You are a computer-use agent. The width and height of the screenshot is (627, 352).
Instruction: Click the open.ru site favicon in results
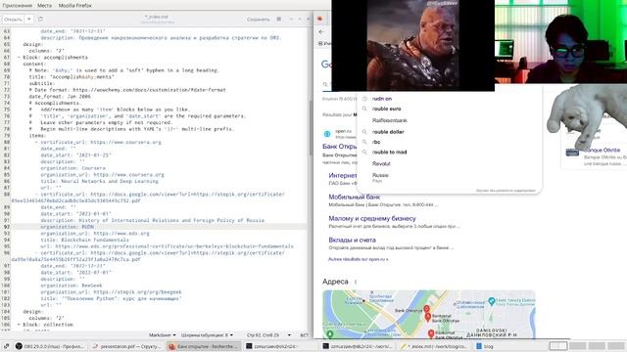[x=327, y=134]
